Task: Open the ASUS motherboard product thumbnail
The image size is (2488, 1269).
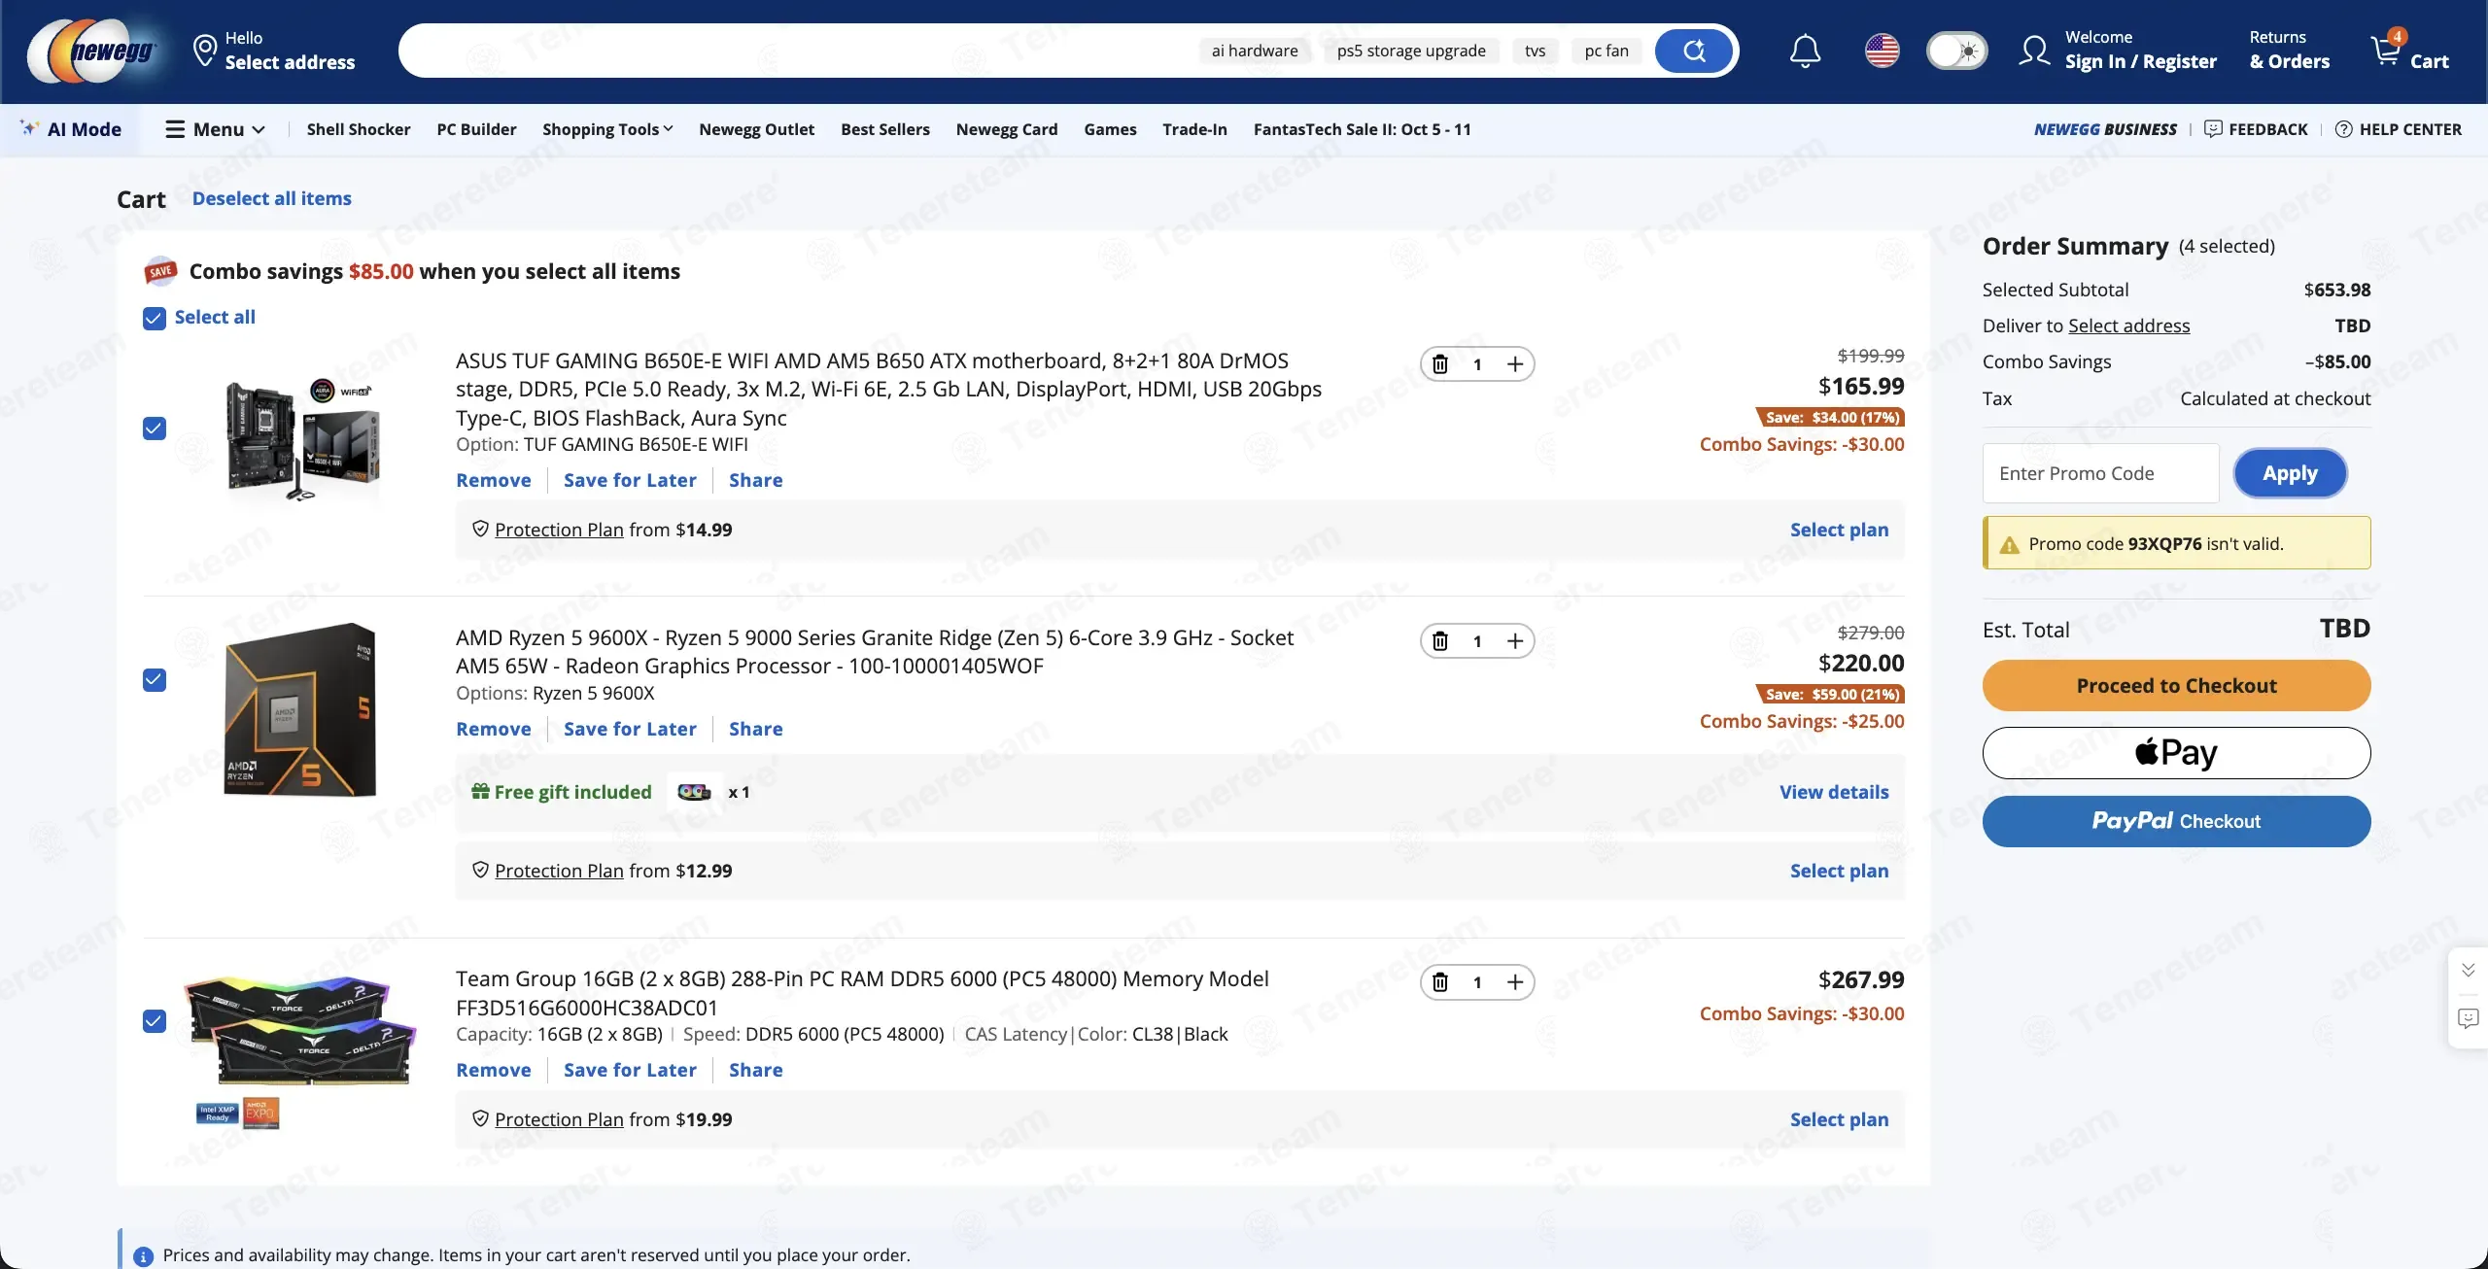Action: coord(302,440)
